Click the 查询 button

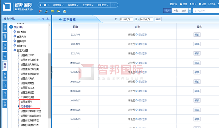coord(158,19)
